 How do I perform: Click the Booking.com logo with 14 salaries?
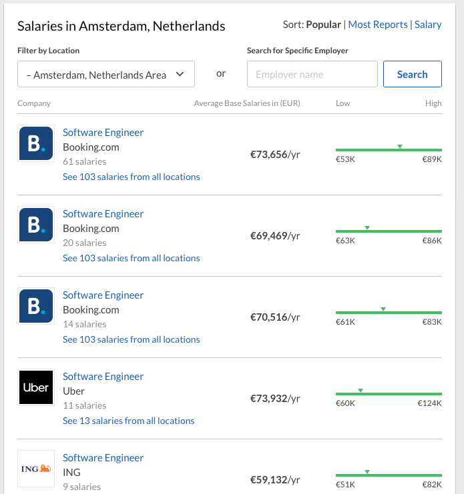point(36,306)
